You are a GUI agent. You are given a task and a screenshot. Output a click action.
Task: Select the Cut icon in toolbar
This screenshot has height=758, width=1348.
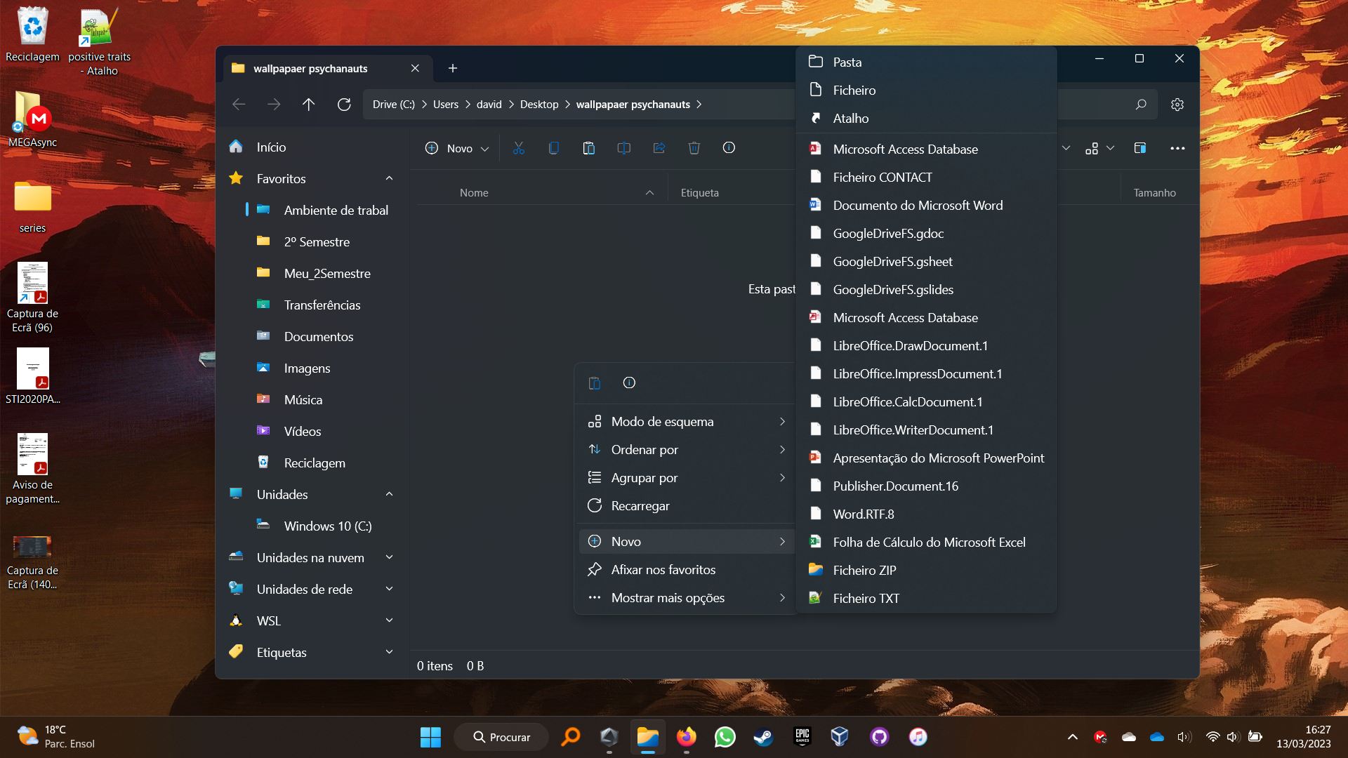[519, 148]
